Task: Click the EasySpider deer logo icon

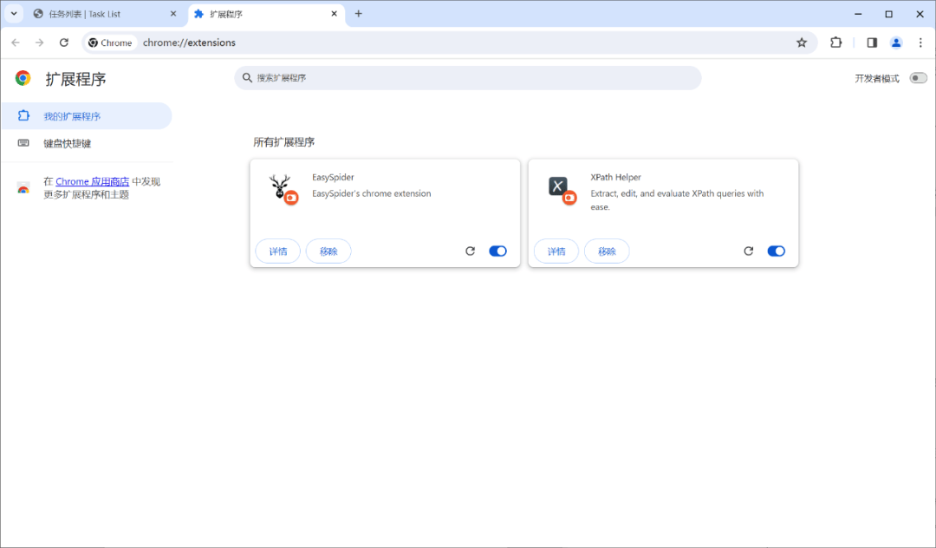Action: pos(279,186)
